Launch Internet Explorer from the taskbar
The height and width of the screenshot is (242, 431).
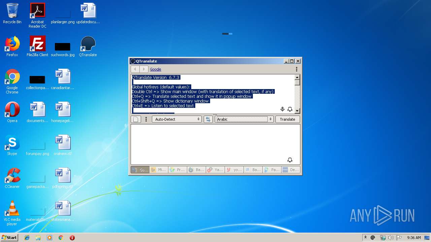pos(27,238)
